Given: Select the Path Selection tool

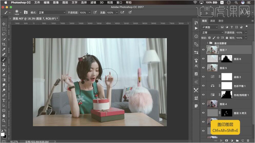Looking at the screenshot, I should (x=4, y=105).
